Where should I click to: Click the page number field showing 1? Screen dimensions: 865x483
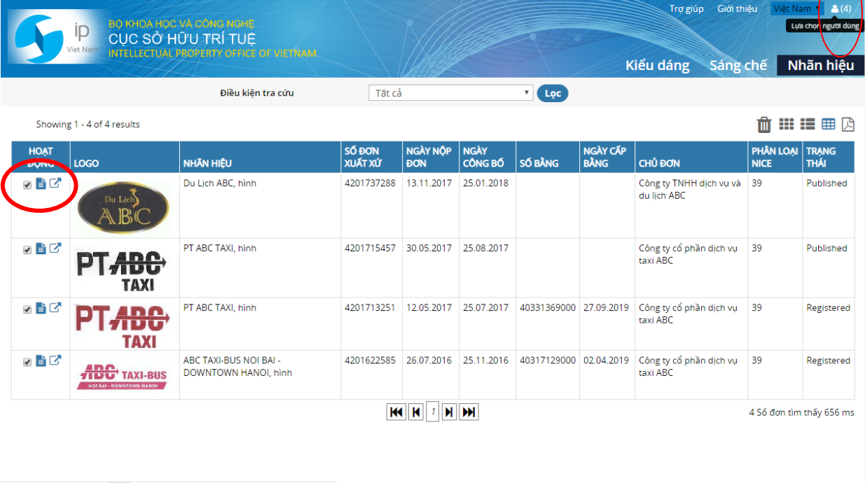click(433, 412)
